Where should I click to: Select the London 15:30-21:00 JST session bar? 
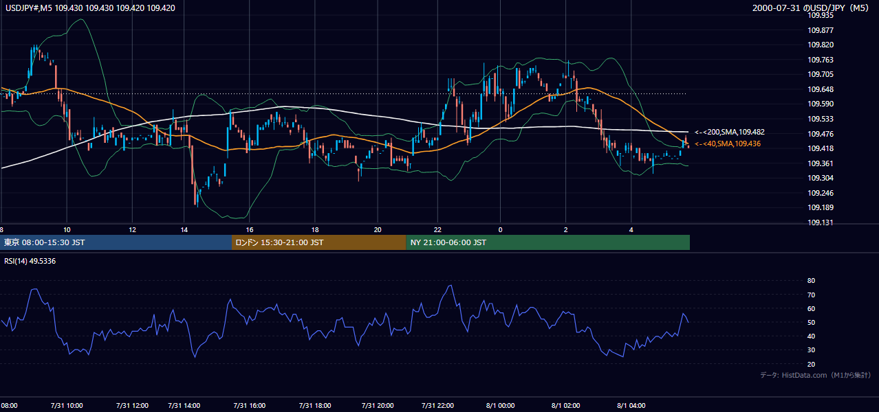318,242
